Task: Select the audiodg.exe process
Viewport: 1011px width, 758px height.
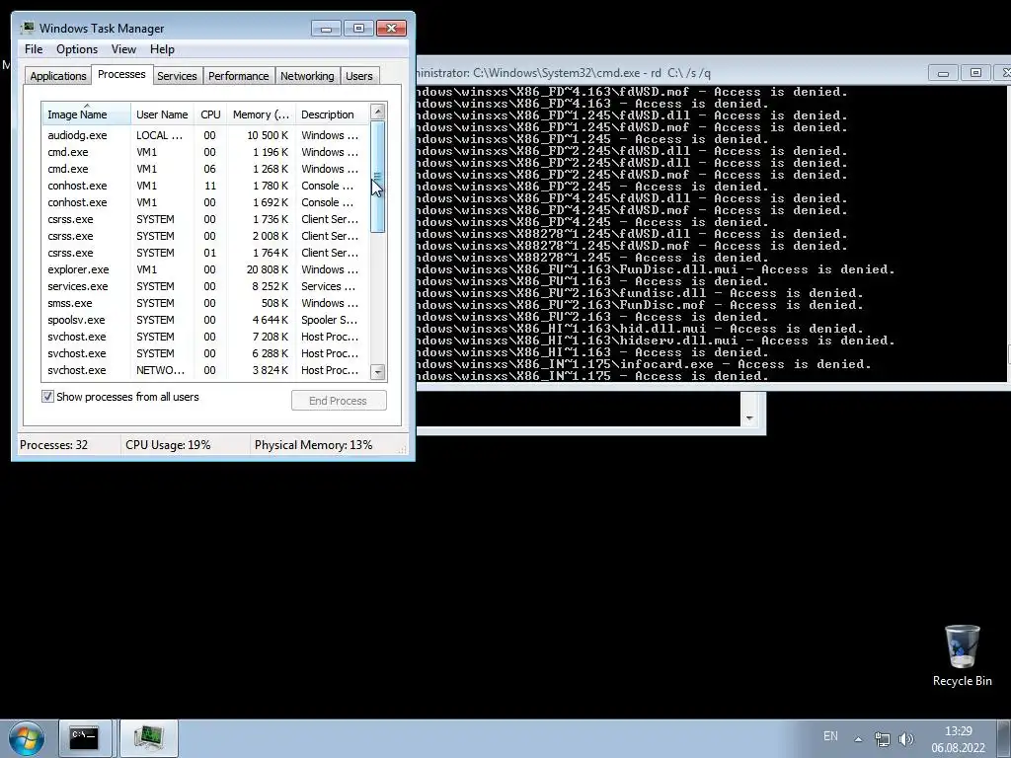Action: pyautogui.click(x=206, y=135)
